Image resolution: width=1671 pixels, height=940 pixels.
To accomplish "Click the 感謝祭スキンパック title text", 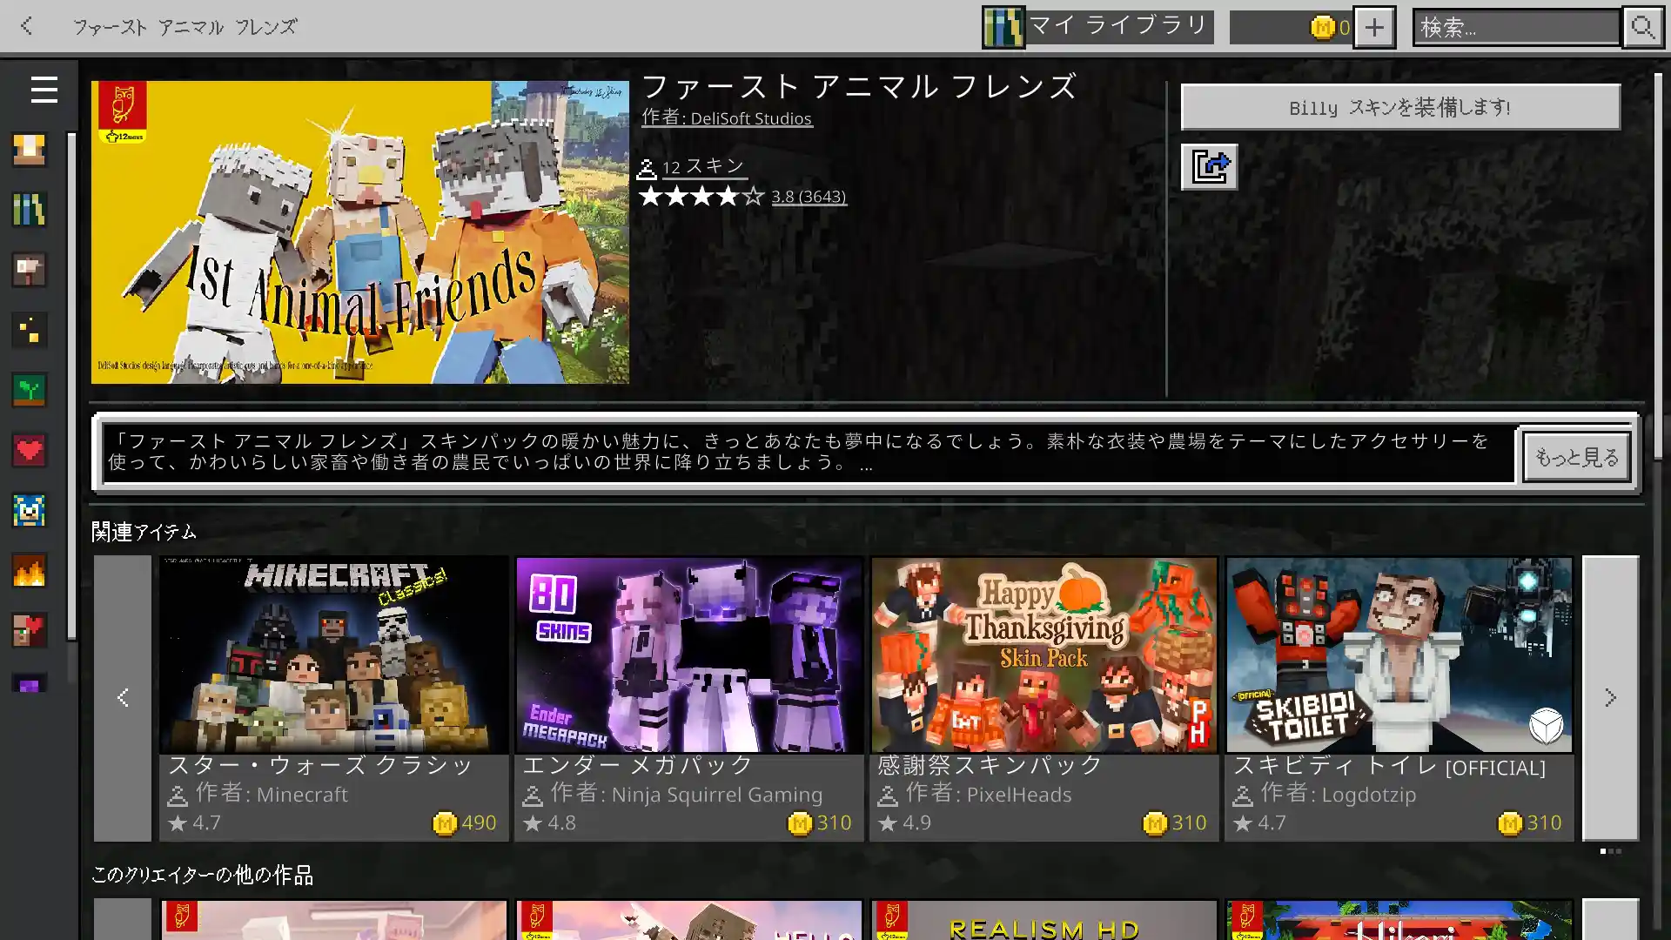I will pos(990,765).
